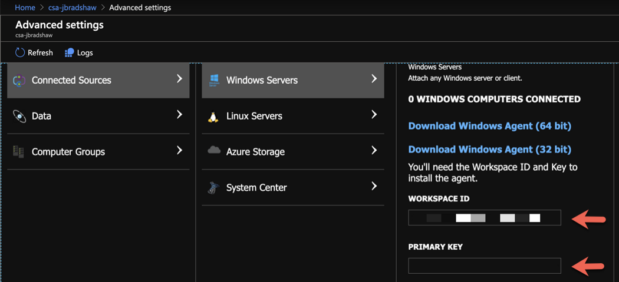Image resolution: width=619 pixels, height=282 pixels.
Task: Download Windows Agent (32 bit)
Action: coord(489,150)
